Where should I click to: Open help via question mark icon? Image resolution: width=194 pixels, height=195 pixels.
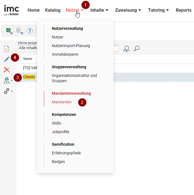[30, 31]
